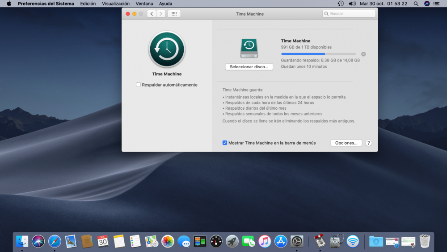Click the minimized spreadsheet window next to Trash
The image size is (447, 252).
coord(409,242)
